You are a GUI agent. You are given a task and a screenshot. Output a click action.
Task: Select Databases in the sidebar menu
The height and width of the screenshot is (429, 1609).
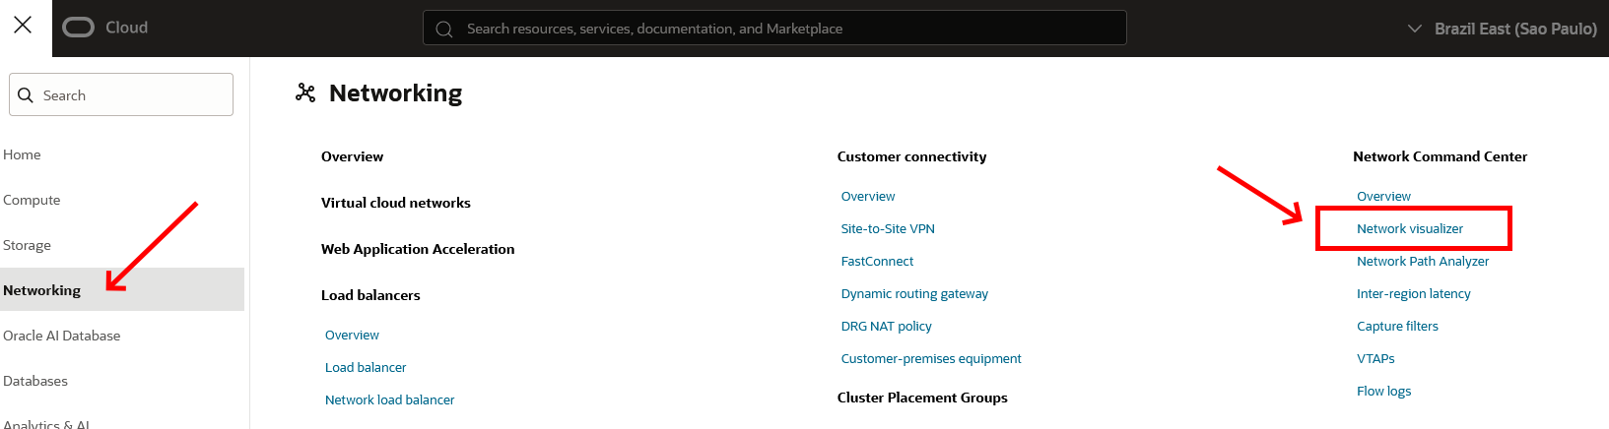coord(35,381)
